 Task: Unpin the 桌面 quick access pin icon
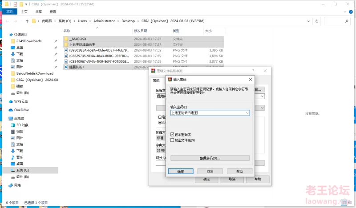click(x=56, y=48)
